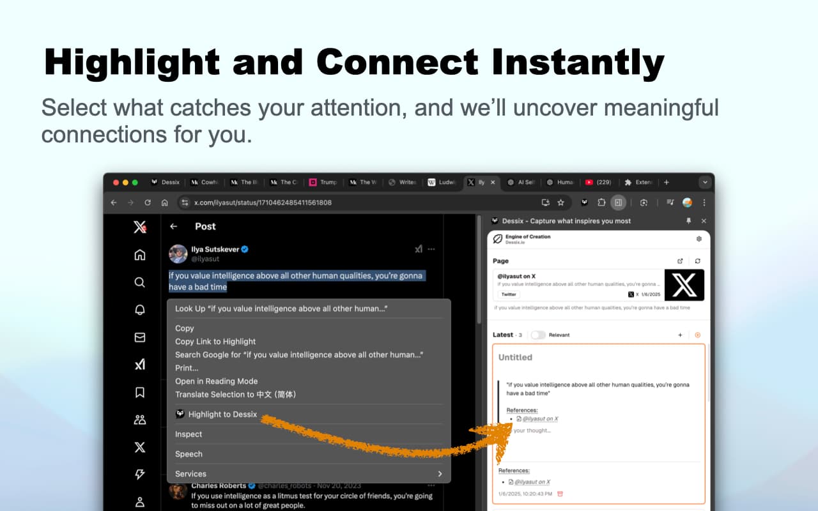Choose Look Up in context menu

[309, 309]
